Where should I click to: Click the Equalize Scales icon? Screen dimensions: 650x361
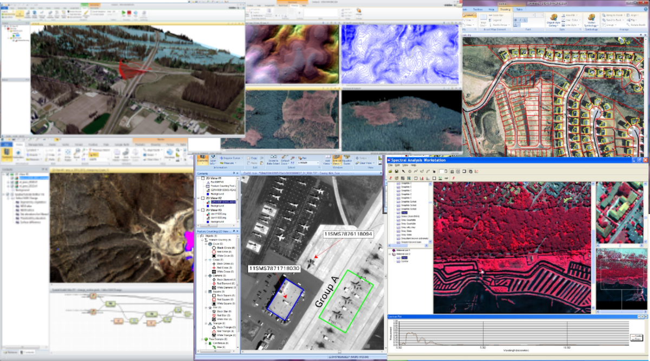point(347,160)
